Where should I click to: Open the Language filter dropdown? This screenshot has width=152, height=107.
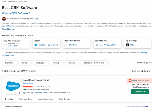41,63
